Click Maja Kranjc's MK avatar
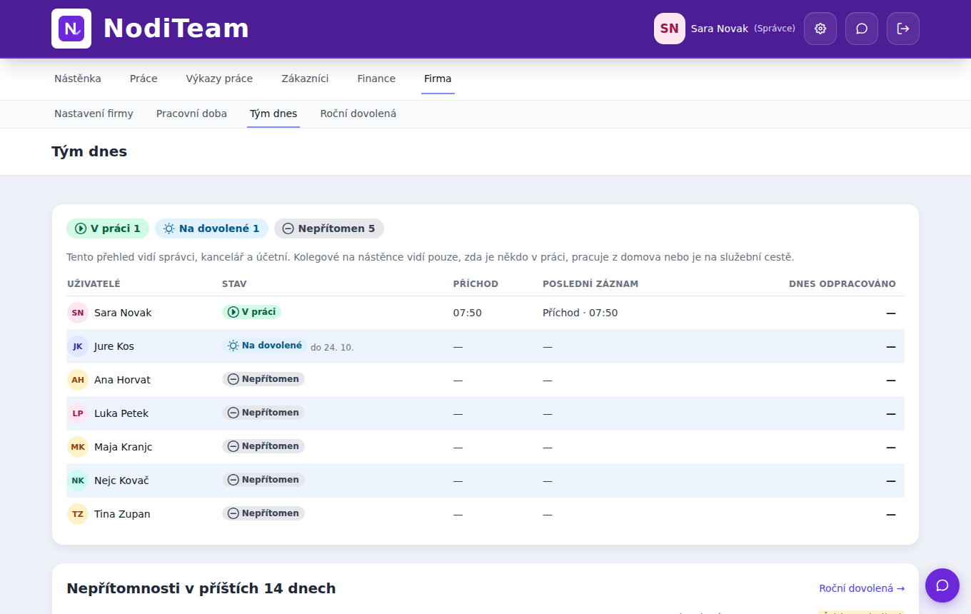This screenshot has height=614, width=971. 78,447
